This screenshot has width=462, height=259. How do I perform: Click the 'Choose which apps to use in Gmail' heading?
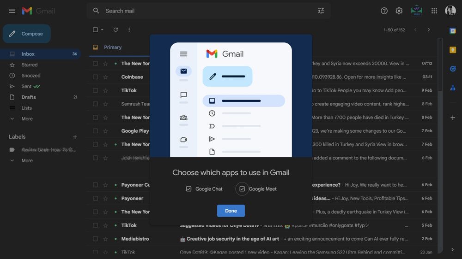231,172
